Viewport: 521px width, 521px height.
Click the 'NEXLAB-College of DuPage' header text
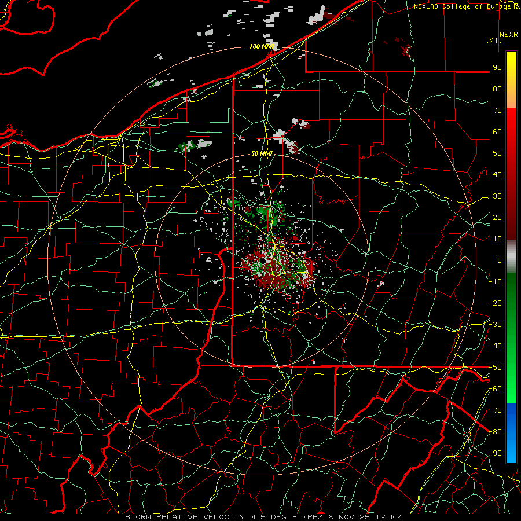[x=463, y=6]
